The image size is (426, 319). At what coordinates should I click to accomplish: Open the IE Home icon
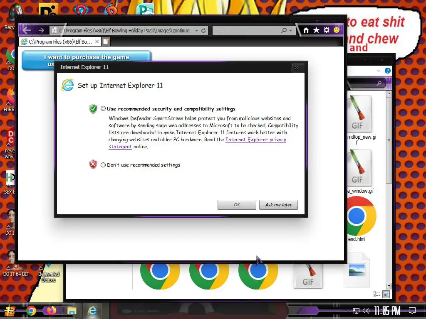point(306,30)
